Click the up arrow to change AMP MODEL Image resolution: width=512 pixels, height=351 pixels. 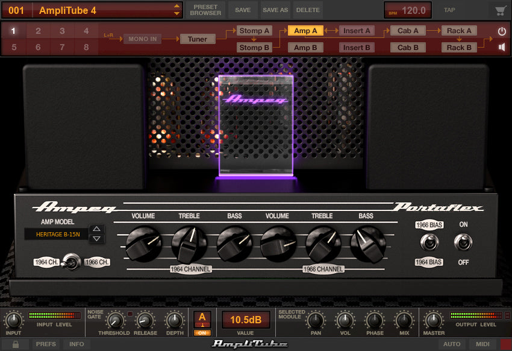click(x=96, y=229)
